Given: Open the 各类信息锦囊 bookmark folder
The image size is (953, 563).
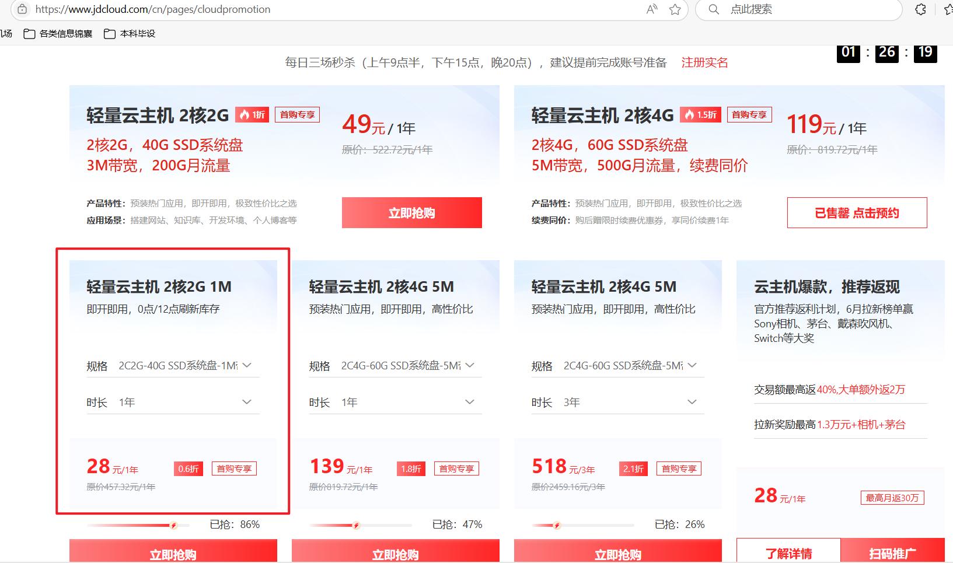Looking at the screenshot, I should (58, 34).
